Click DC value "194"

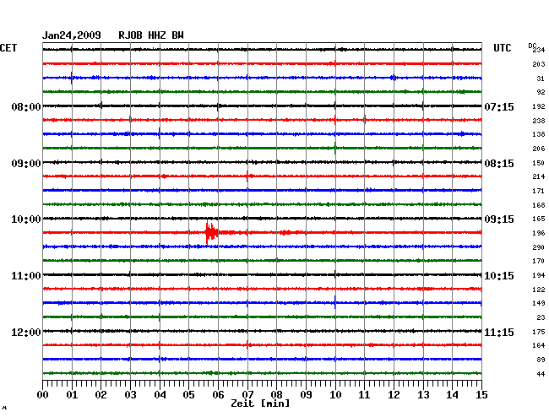click(x=539, y=275)
